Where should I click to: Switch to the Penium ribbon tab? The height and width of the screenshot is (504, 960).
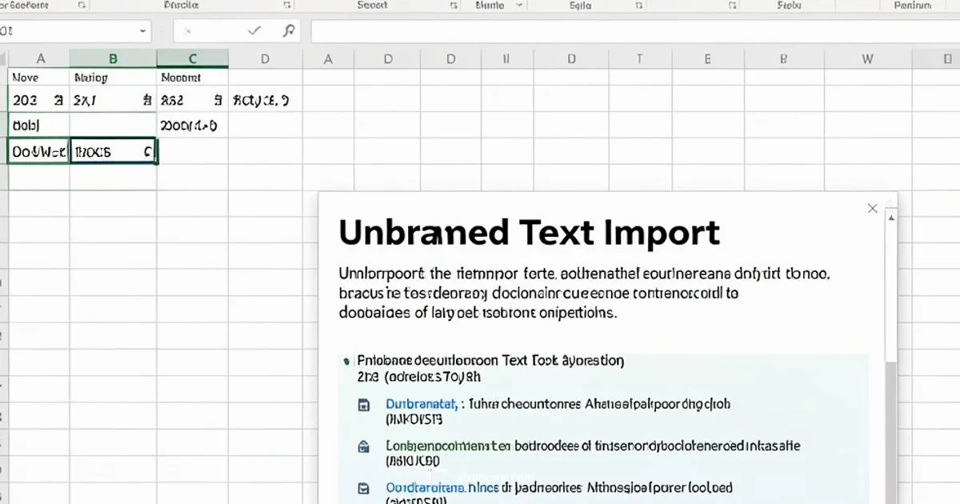point(912,5)
